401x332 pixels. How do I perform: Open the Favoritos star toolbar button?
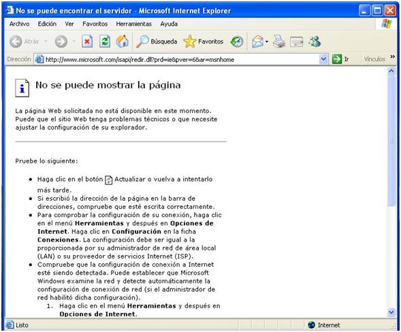point(204,41)
